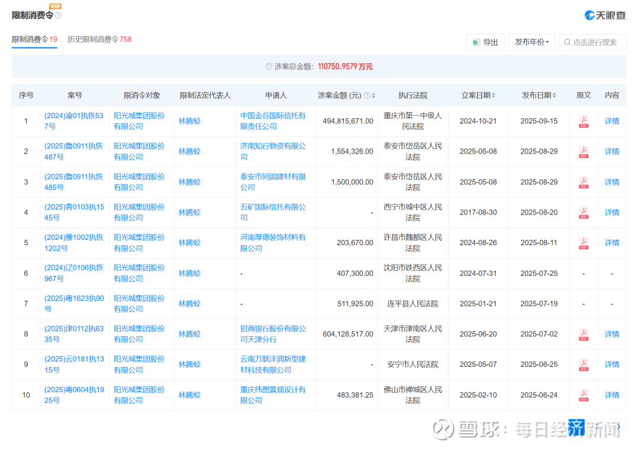Open case (2024)渝01执恢537号
This screenshot has width=639, height=449.
74,121
